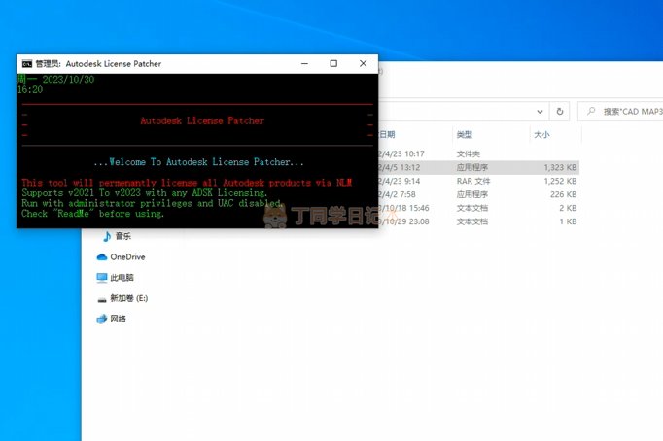Maximize the Autodesk License Patcher window

(333, 64)
